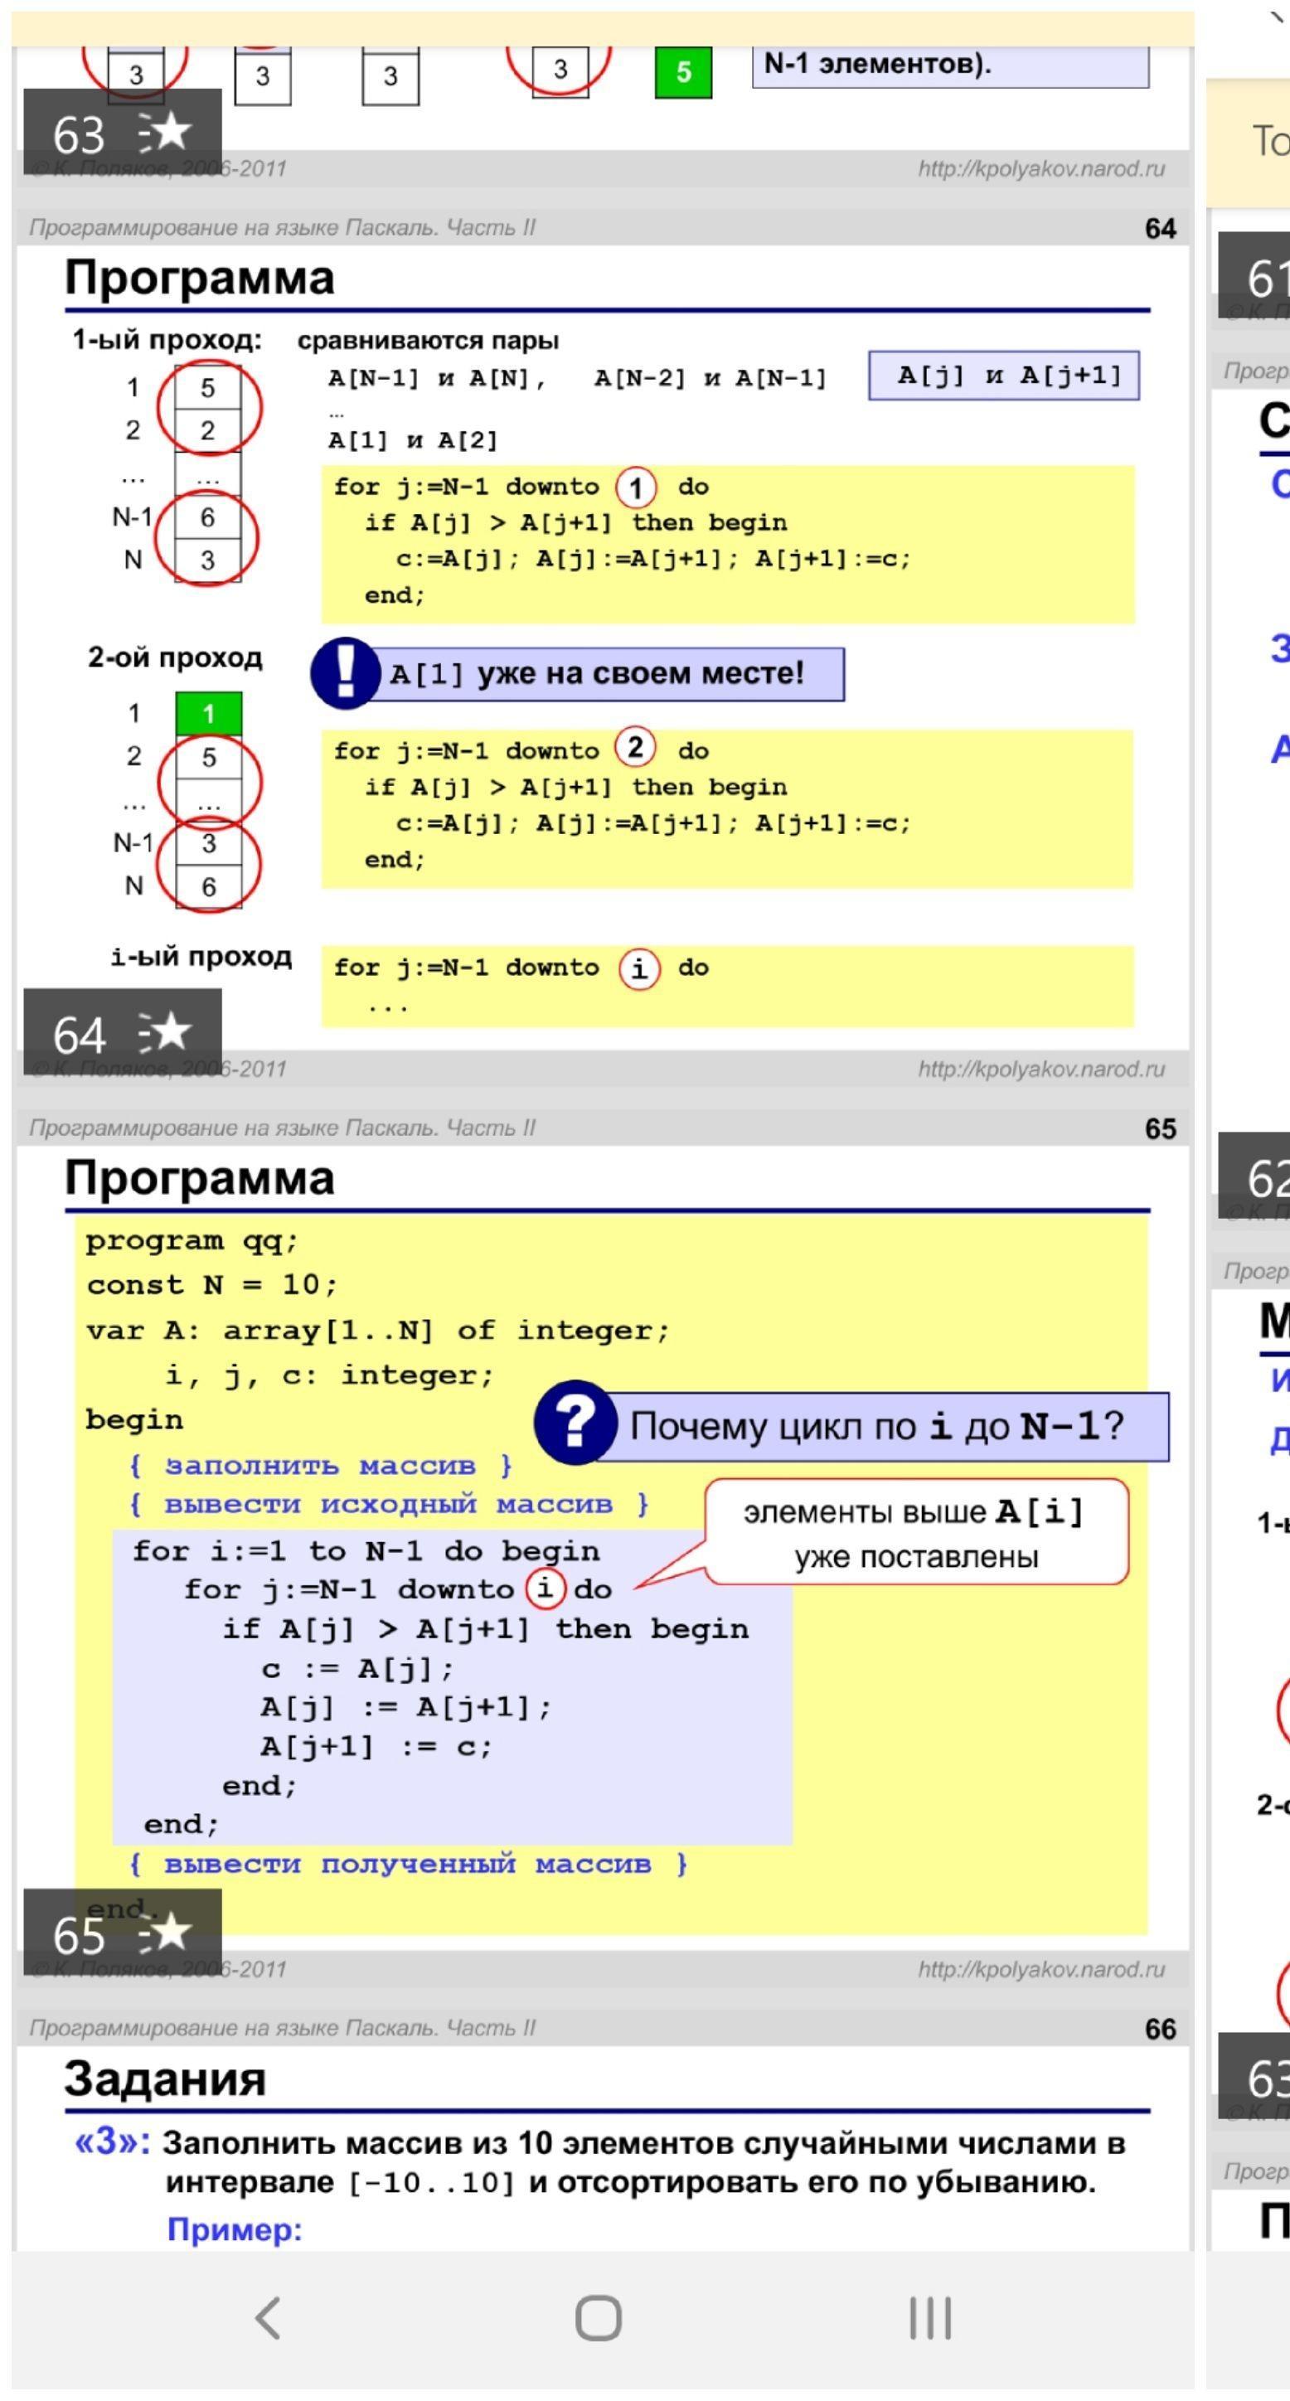This screenshot has height=2401, width=1290.
Task: Tap page number 64 in slide header
Action: click(x=1161, y=228)
